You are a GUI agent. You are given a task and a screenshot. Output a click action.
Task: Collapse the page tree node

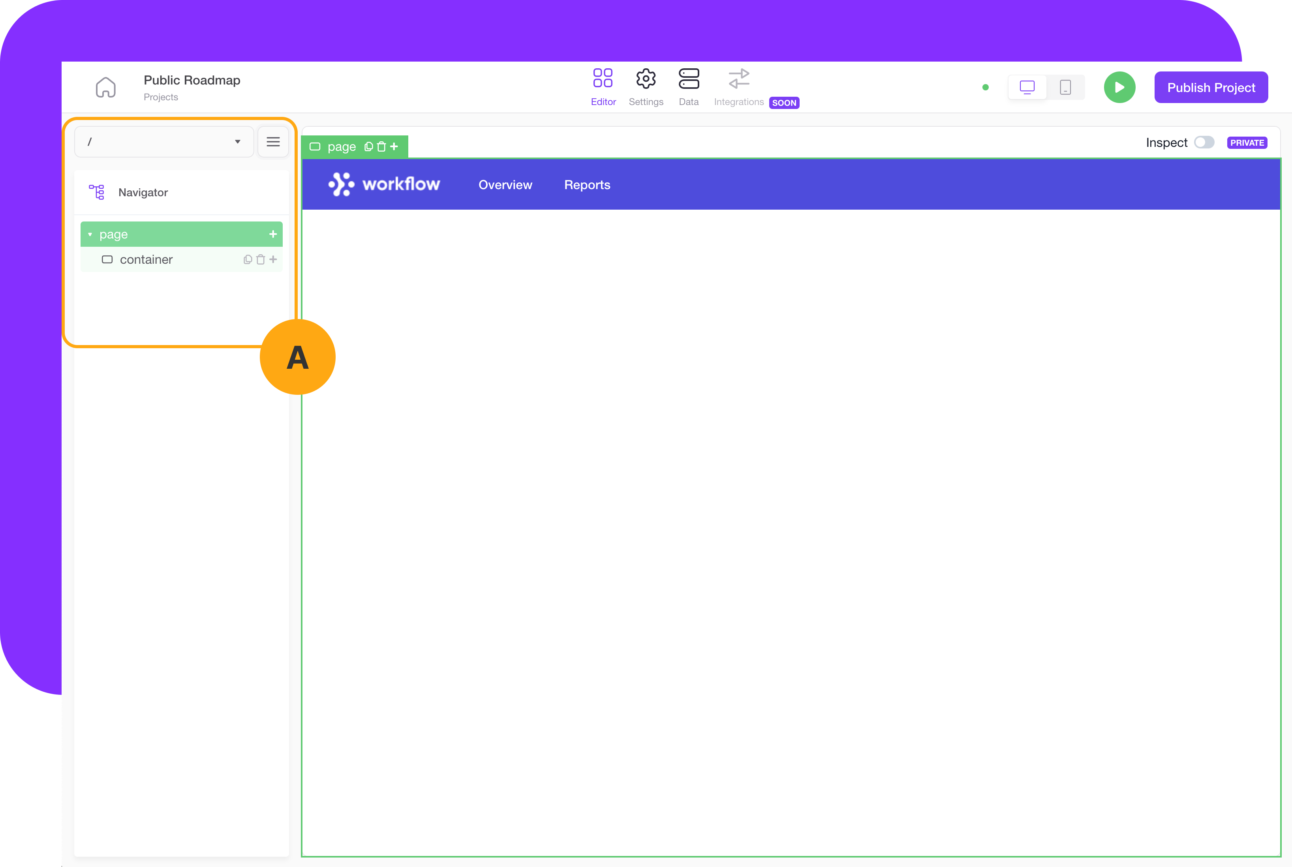click(x=90, y=235)
